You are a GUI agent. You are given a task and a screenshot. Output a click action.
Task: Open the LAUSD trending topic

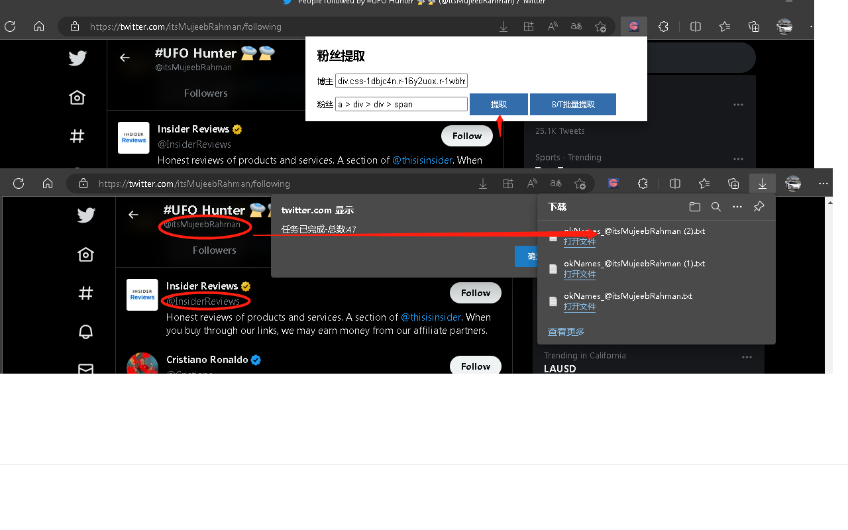click(x=560, y=368)
